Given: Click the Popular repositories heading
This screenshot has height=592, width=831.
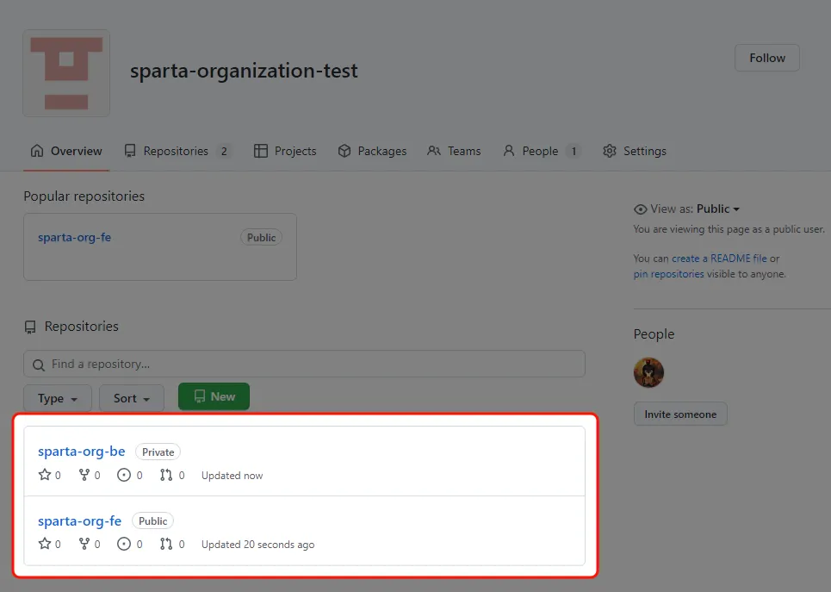Looking at the screenshot, I should [84, 196].
